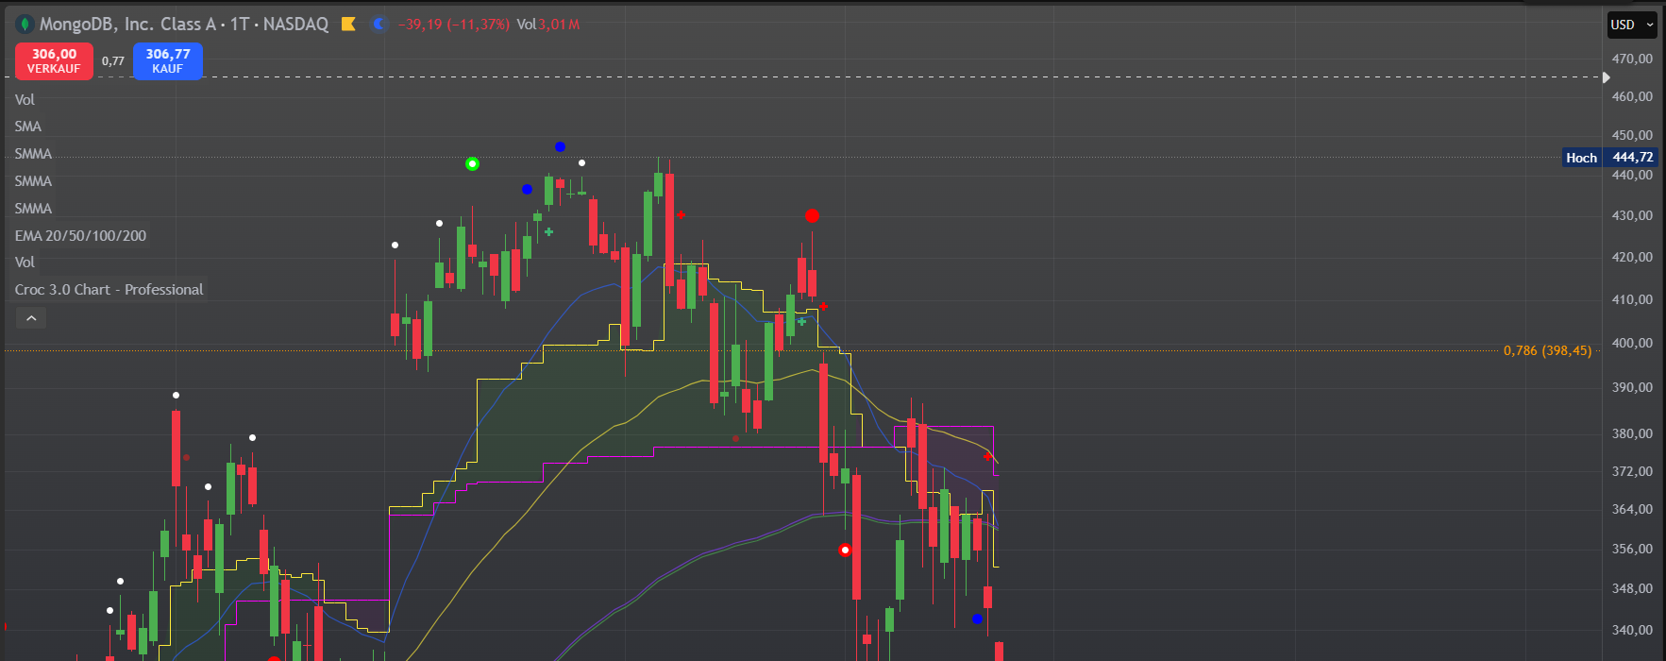Select the SMA indicator in the legend
Screen dimensions: 1666x661
pyautogui.click(x=28, y=127)
